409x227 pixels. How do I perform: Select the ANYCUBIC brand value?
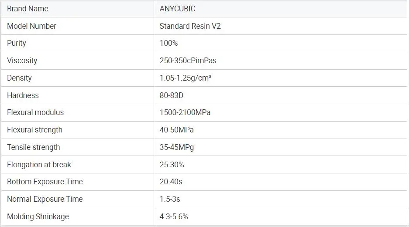click(x=178, y=9)
